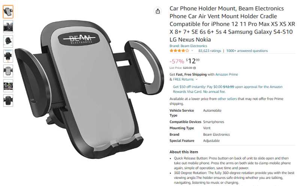Click the Amazon Rewards Visa Card offer

click(x=228, y=89)
